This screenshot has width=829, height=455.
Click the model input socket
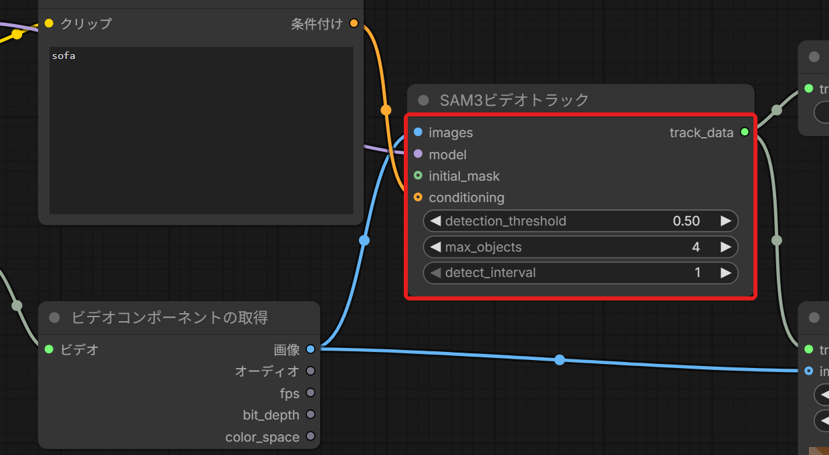pos(418,154)
